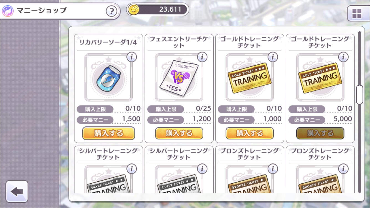Open the grid menu icon
This screenshot has height=208, width=370.
(x=357, y=14)
